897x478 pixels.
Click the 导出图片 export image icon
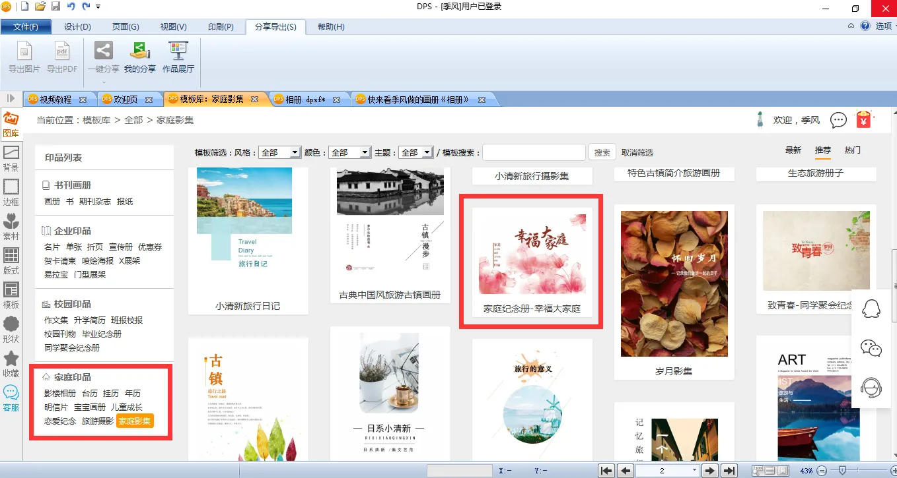(24, 57)
